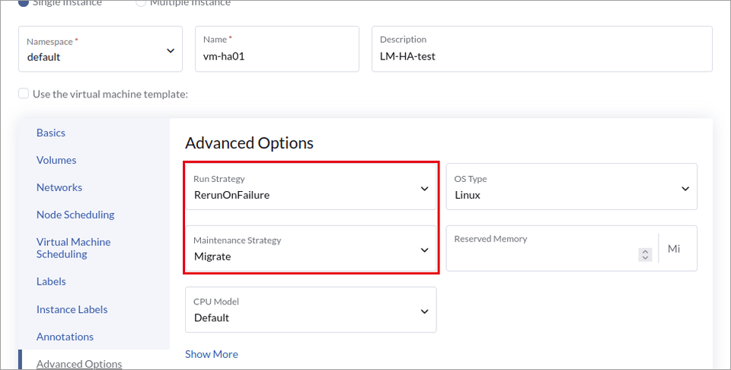731x370 pixels.
Task: Open the CPU Model dropdown
Action: coord(311,310)
